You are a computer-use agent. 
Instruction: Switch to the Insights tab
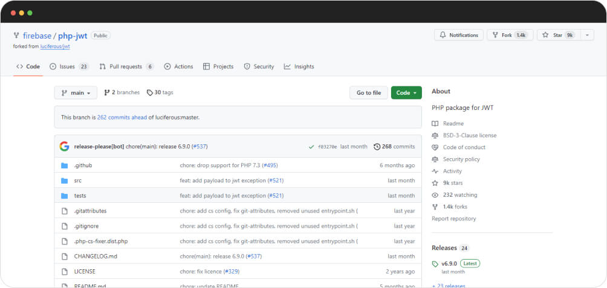(299, 66)
